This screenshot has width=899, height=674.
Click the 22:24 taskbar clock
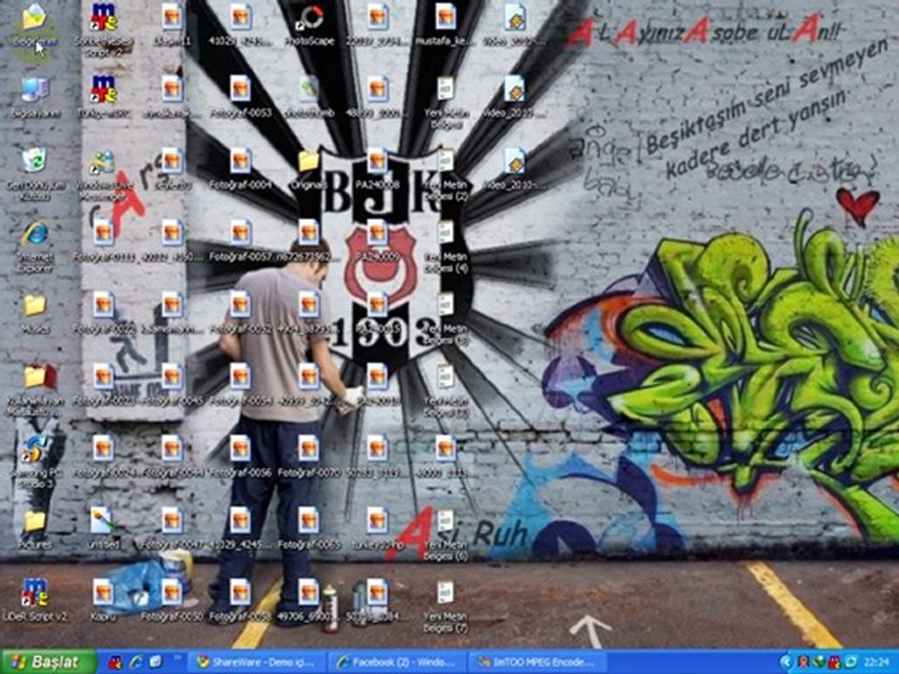point(877,663)
